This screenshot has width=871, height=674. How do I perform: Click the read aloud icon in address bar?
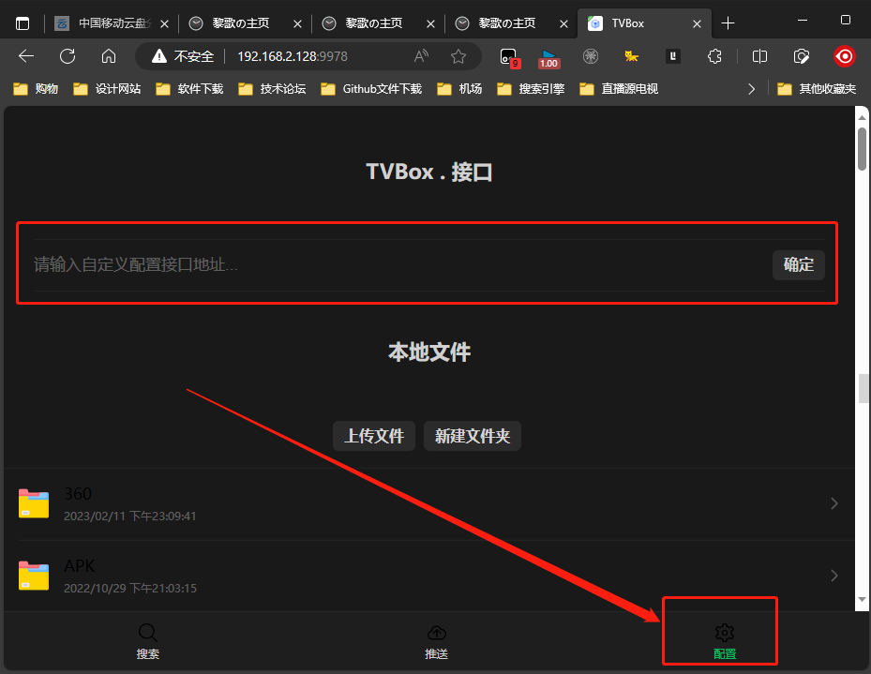pyautogui.click(x=422, y=56)
